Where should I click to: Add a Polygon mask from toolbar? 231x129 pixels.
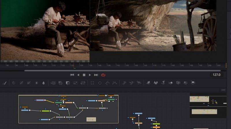coord(107,83)
